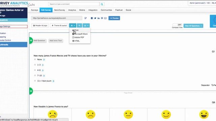Select the 7-10 radio button
Screen dimensions: 216x121
[35, 75]
